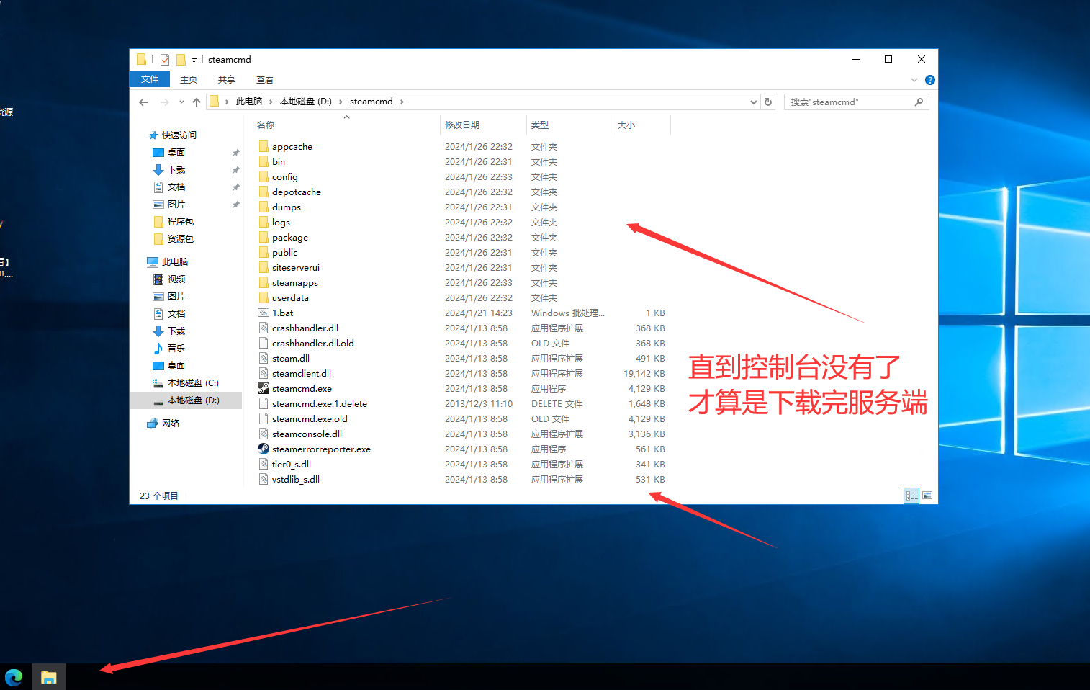Screen dimensions: 1090x690
Task: Open the 主页 ribbon tab
Action: 189,79
